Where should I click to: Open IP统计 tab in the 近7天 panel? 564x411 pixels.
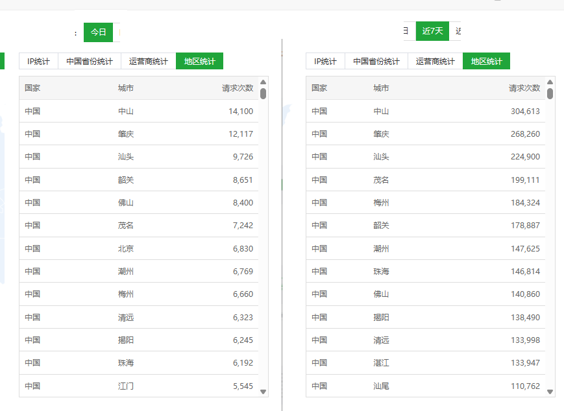click(325, 62)
